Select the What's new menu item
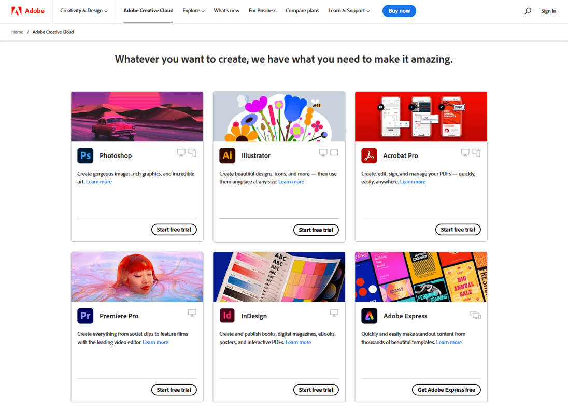568x412 pixels. coord(226,11)
